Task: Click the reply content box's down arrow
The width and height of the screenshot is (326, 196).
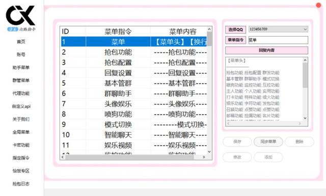Action: [305, 118]
